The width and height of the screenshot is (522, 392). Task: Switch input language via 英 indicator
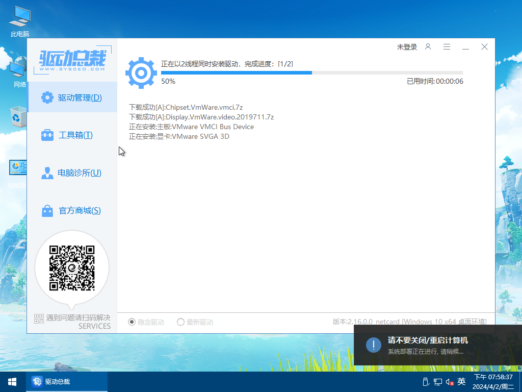[461, 382]
